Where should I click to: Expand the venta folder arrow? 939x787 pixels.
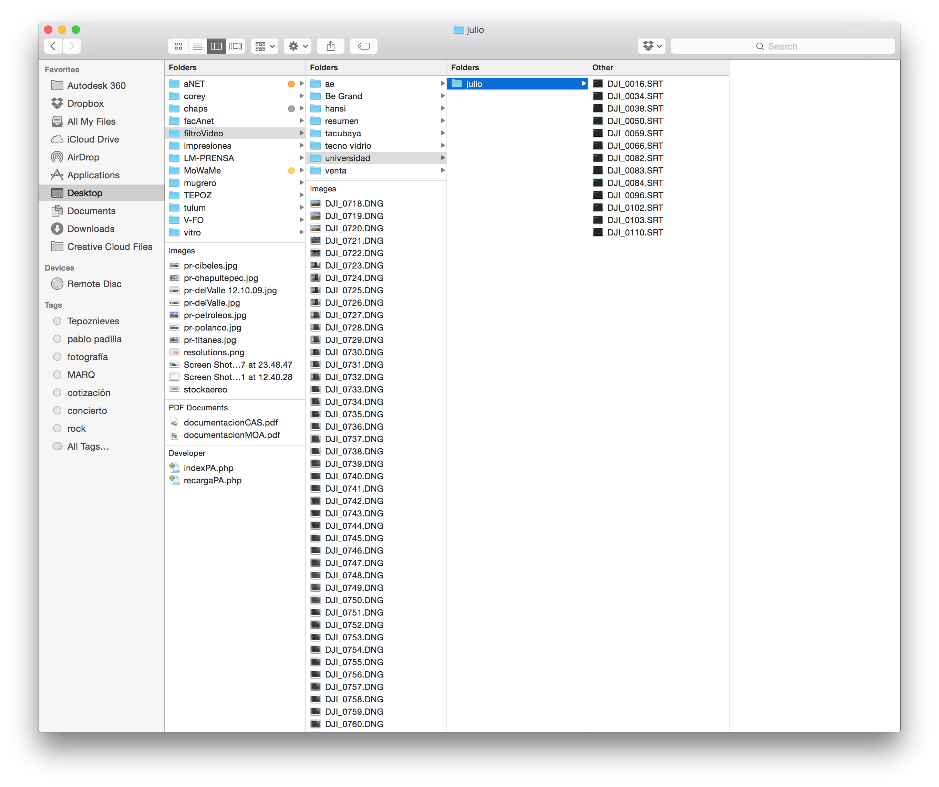click(x=443, y=170)
